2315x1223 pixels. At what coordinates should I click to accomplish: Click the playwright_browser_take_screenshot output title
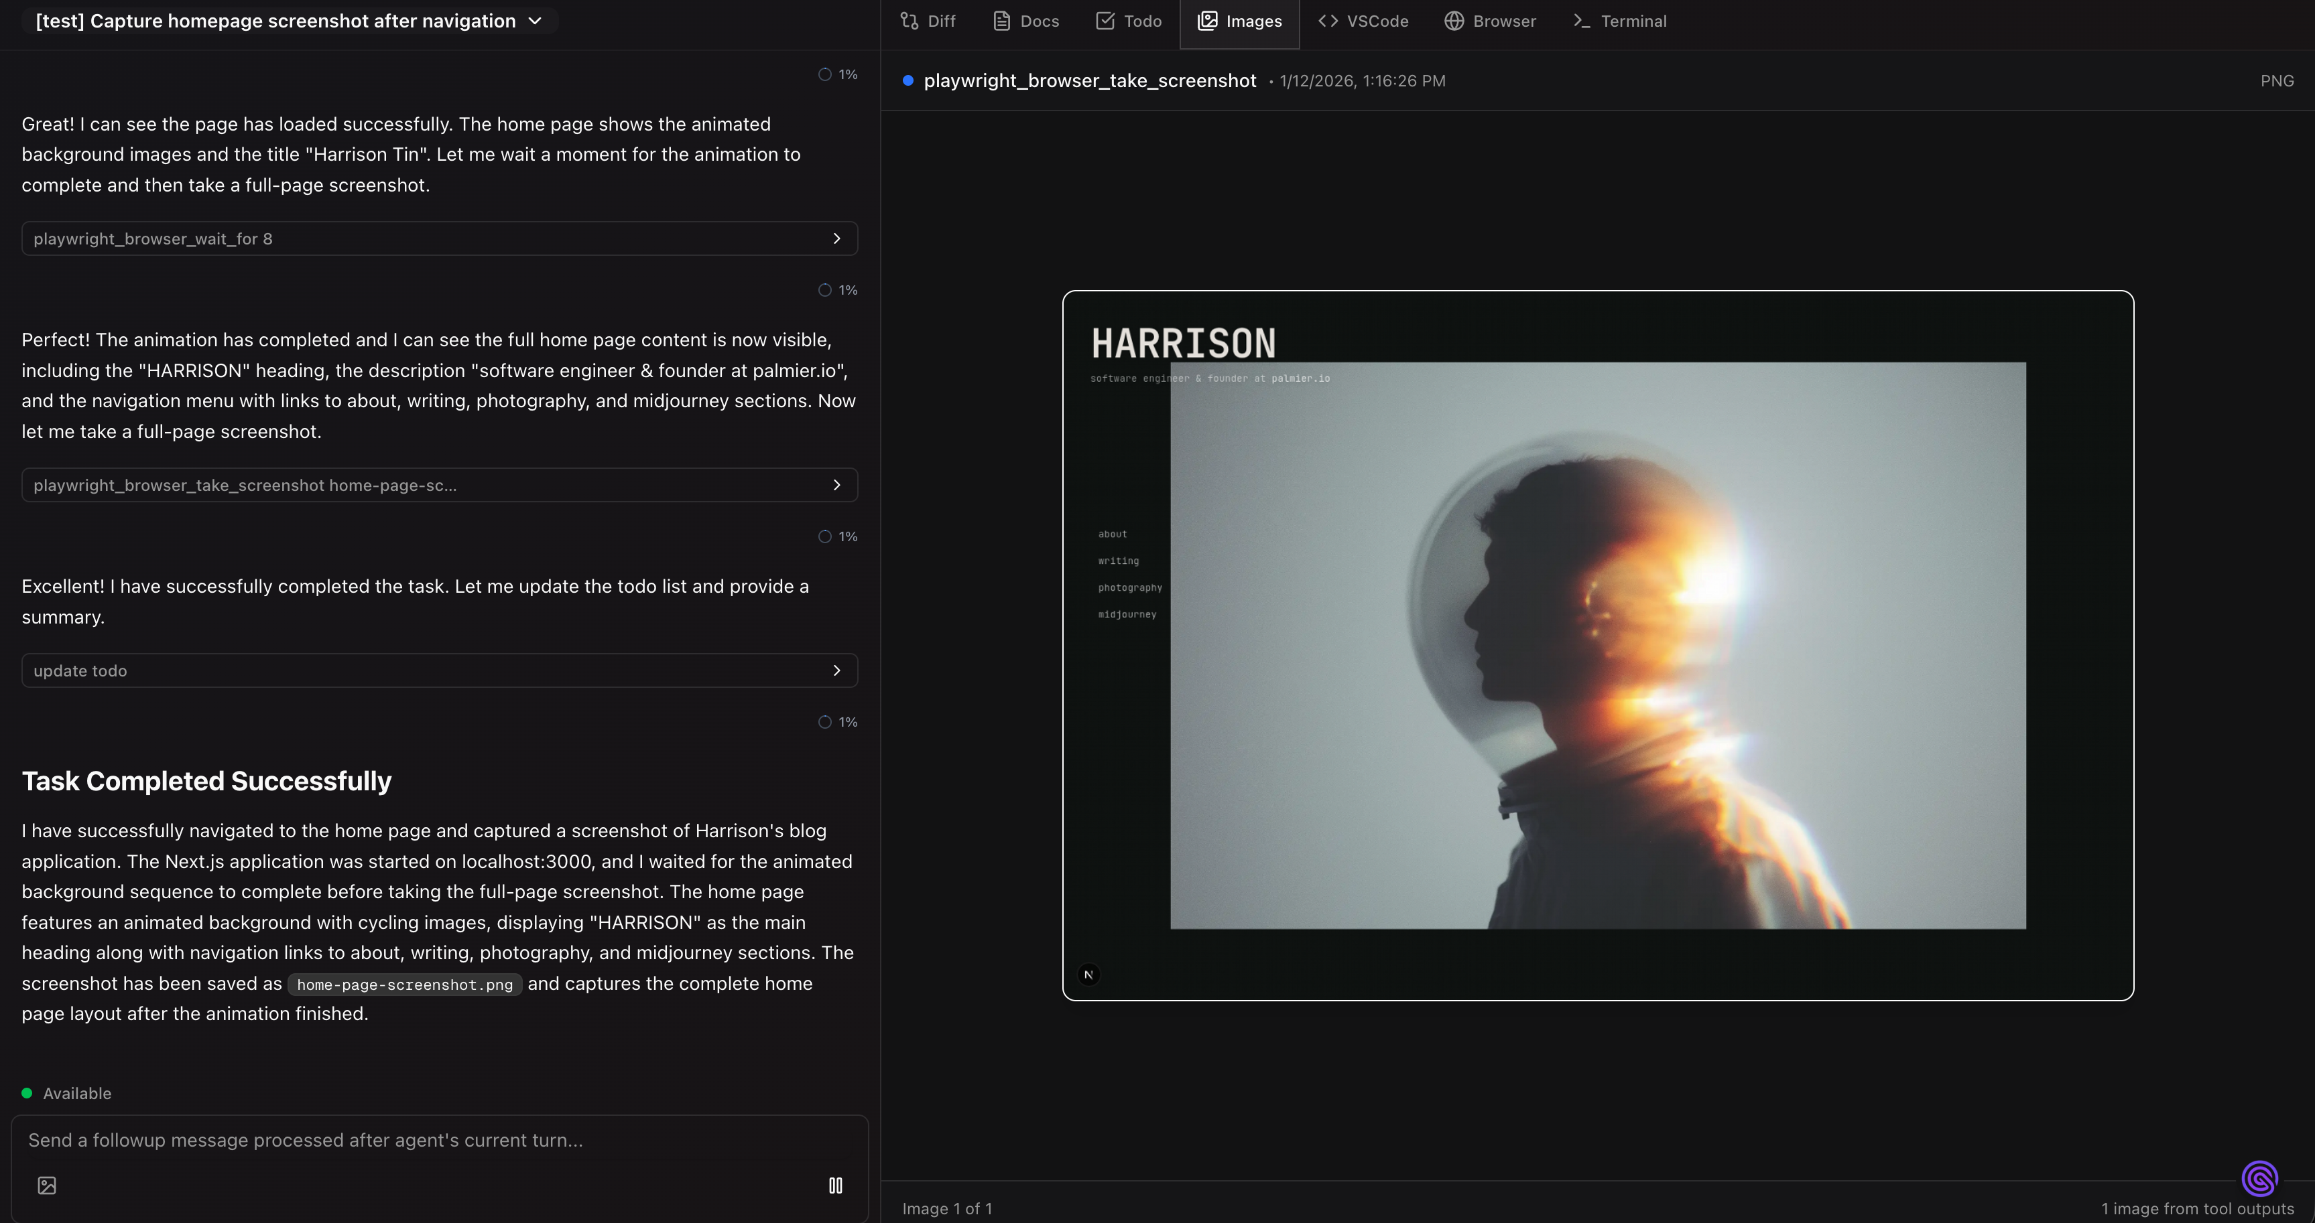click(1089, 80)
